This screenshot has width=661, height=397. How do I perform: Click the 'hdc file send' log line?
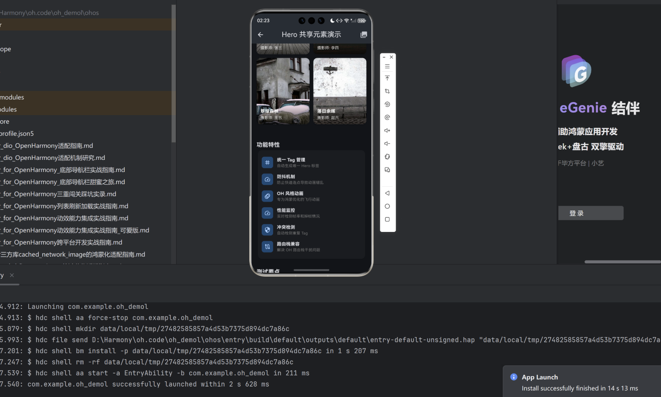coord(330,340)
